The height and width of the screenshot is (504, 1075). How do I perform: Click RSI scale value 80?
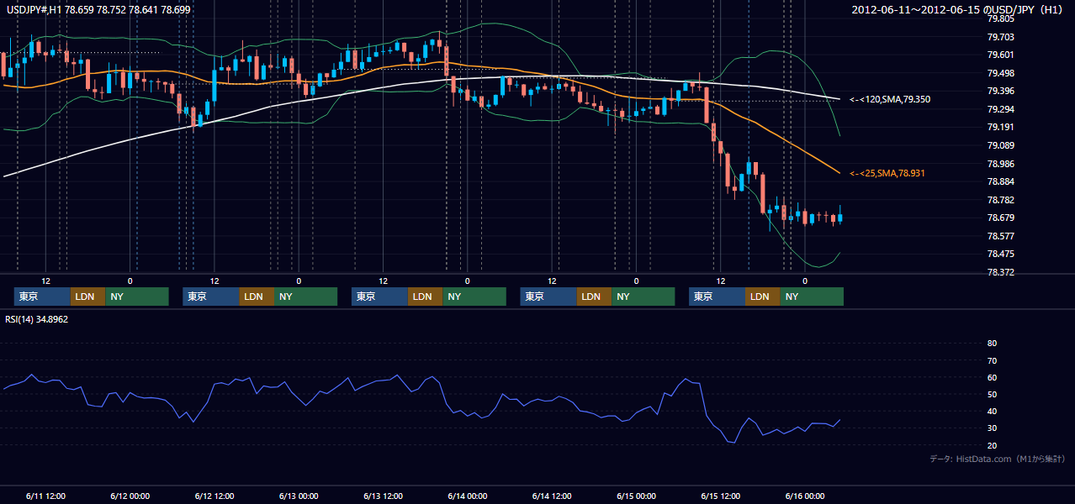992,344
